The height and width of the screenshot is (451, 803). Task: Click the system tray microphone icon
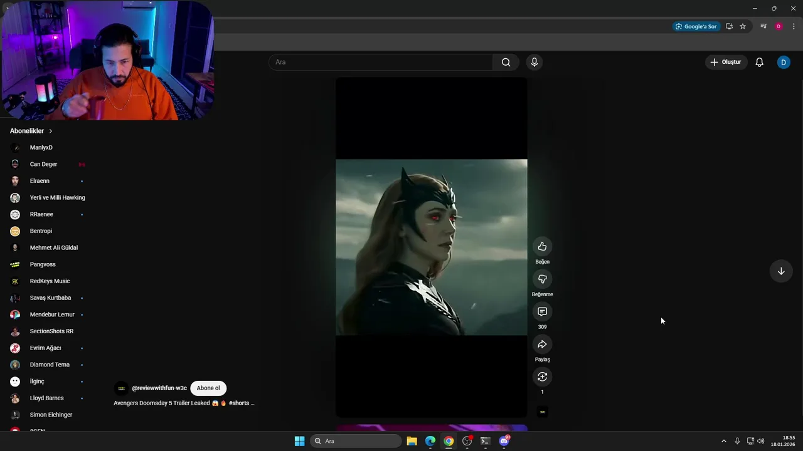737,441
